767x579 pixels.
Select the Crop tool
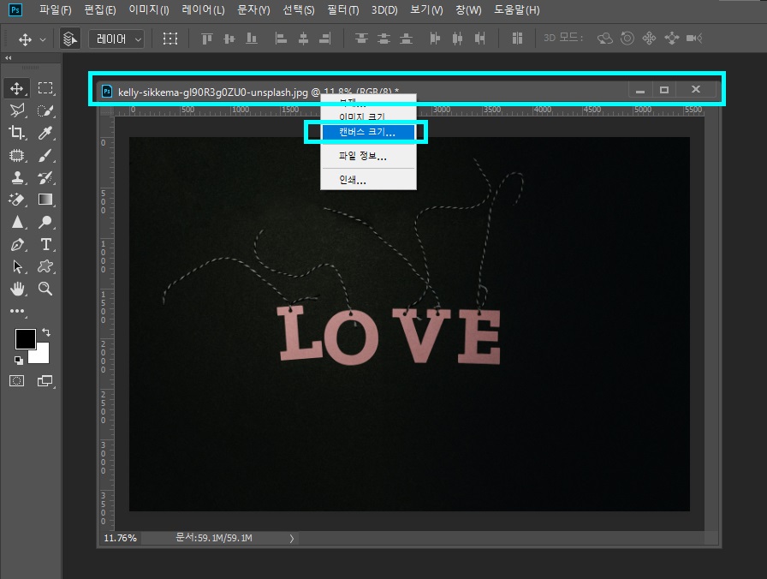click(x=16, y=132)
